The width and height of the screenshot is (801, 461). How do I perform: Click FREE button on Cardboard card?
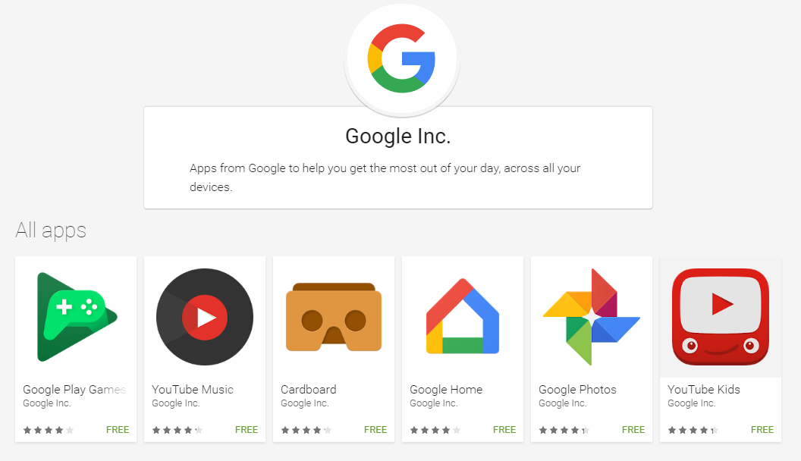(x=375, y=430)
